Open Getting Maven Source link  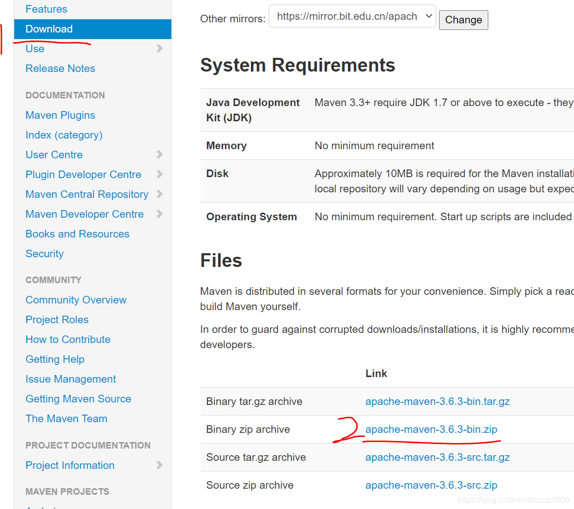coord(78,399)
